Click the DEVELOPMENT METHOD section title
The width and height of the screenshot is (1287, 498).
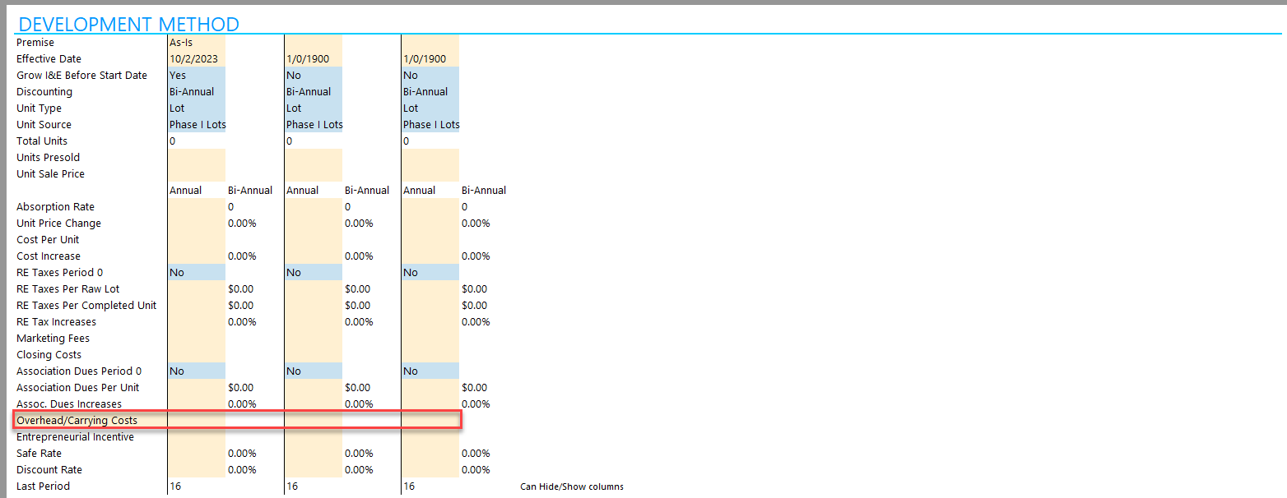tap(128, 24)
